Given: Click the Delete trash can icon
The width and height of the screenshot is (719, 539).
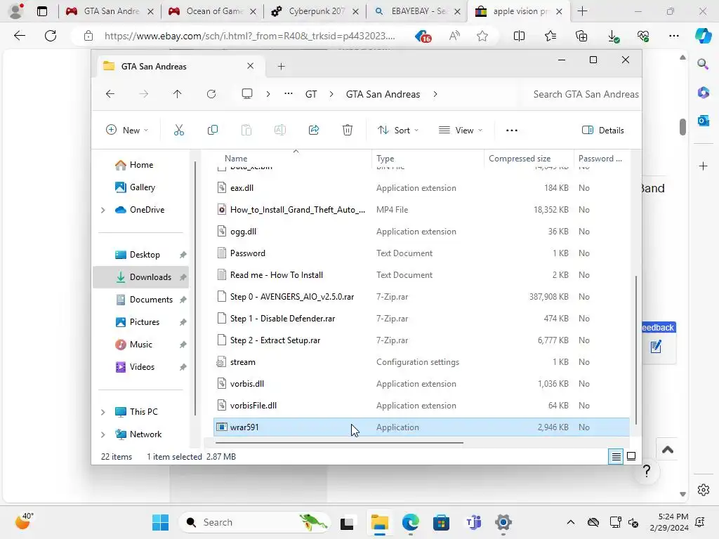Looking at the screenshot, I should click(x=348, y=130).
